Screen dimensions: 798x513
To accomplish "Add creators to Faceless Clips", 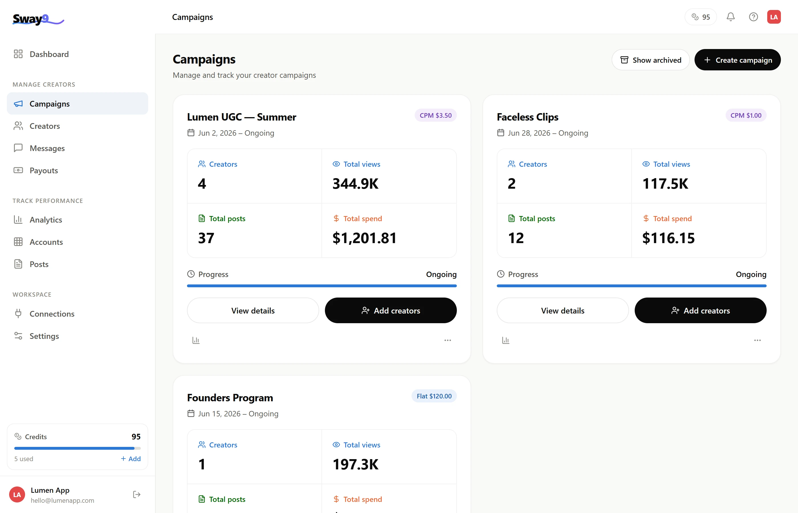I will coord(701,310).
